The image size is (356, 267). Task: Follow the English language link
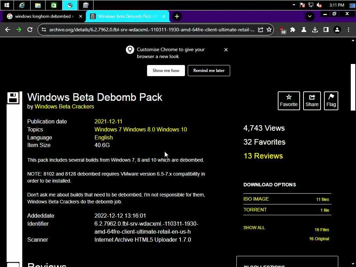[104, 138]
